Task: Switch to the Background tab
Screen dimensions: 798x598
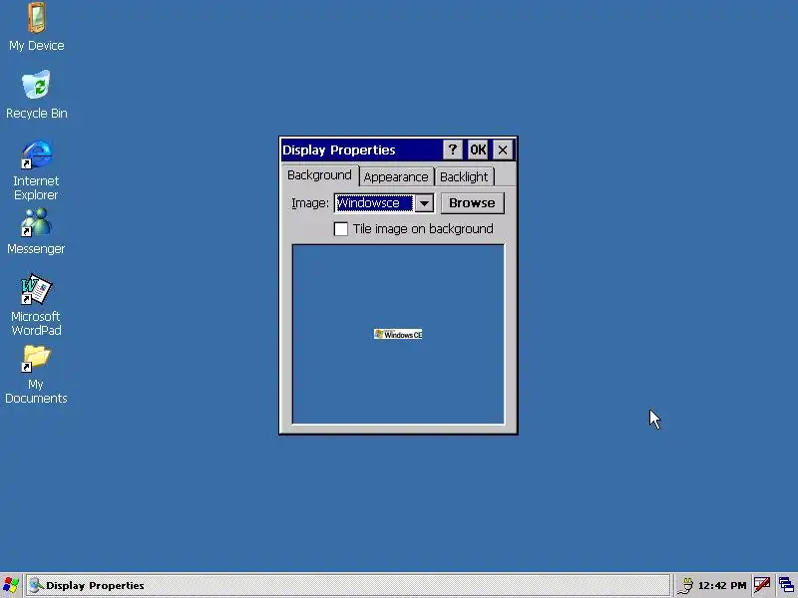Action: point(319,175)
